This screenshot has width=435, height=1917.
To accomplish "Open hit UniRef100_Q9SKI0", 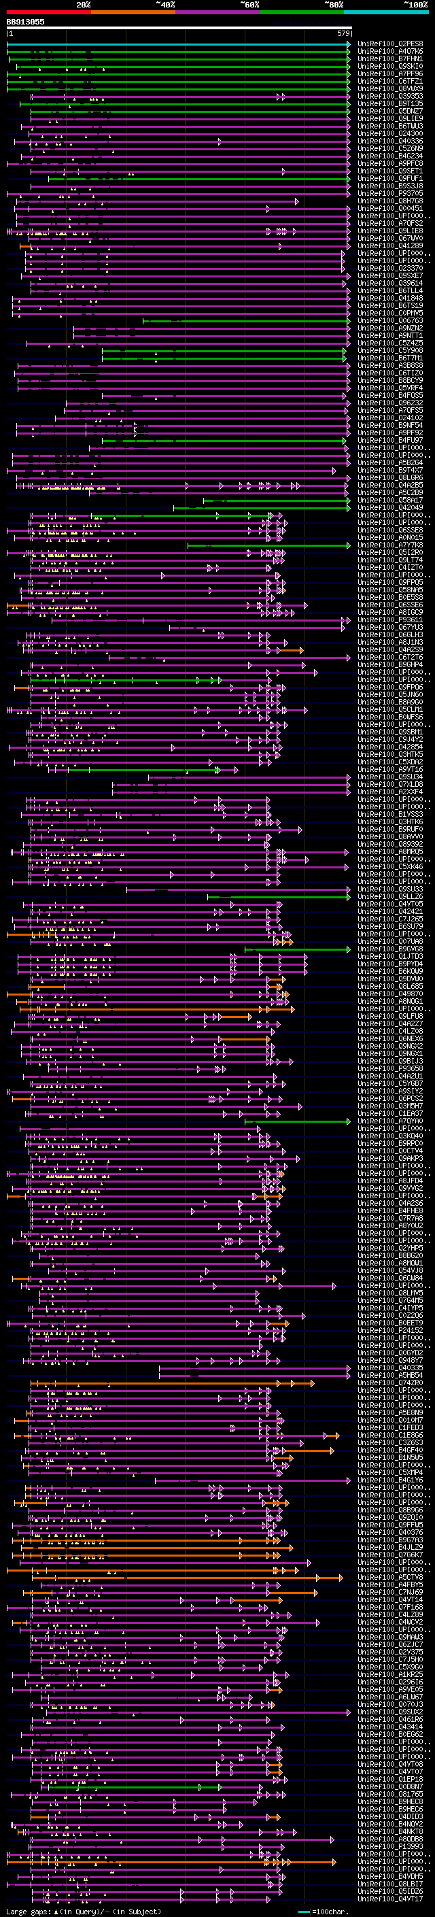I will [390, 66].
